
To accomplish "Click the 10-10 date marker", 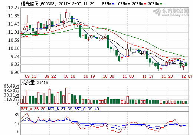I will [70, 76].
